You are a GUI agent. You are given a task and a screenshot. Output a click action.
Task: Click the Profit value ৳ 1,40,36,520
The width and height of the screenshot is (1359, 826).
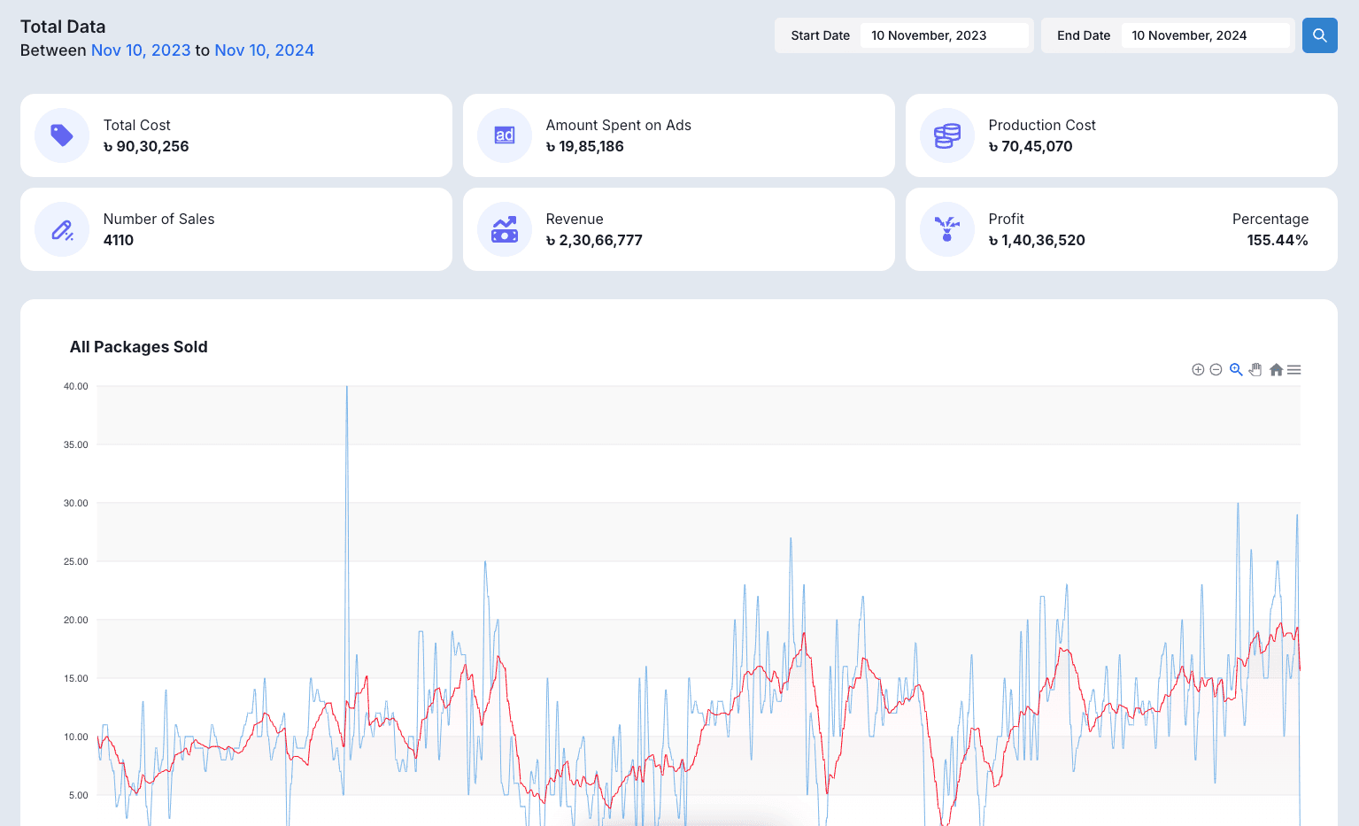point(1037,240)
